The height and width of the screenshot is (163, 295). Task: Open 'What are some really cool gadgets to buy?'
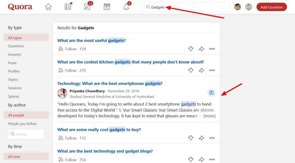coord(99,130)
